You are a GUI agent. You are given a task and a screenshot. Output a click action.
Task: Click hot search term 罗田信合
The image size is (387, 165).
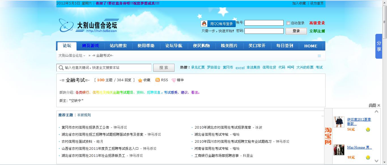coord(214,67)
